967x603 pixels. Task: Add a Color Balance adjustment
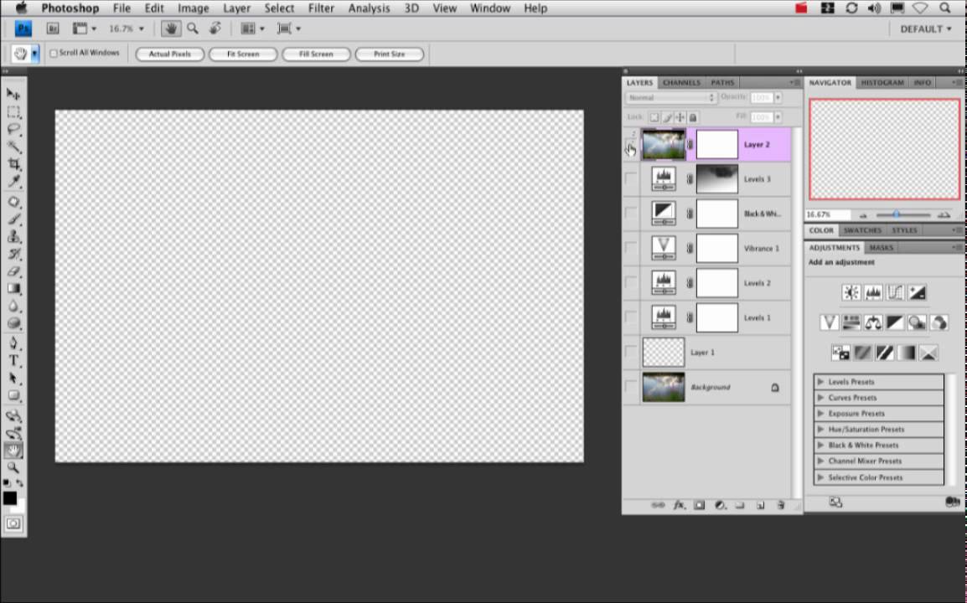873,322
